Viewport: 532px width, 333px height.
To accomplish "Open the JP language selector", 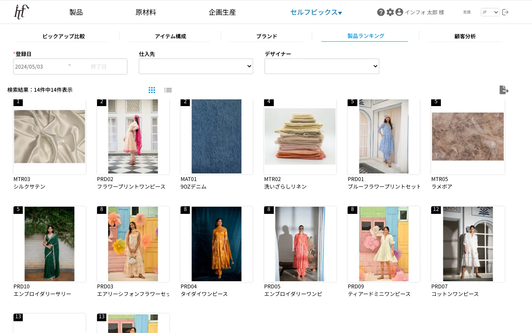I will 490,12.
